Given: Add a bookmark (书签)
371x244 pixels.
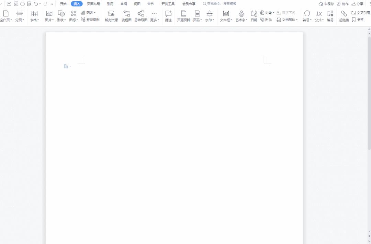Looking at the screenshot, I should pos(358,20).
